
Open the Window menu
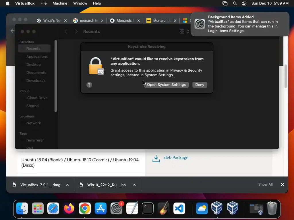click(x=80, y=3)
